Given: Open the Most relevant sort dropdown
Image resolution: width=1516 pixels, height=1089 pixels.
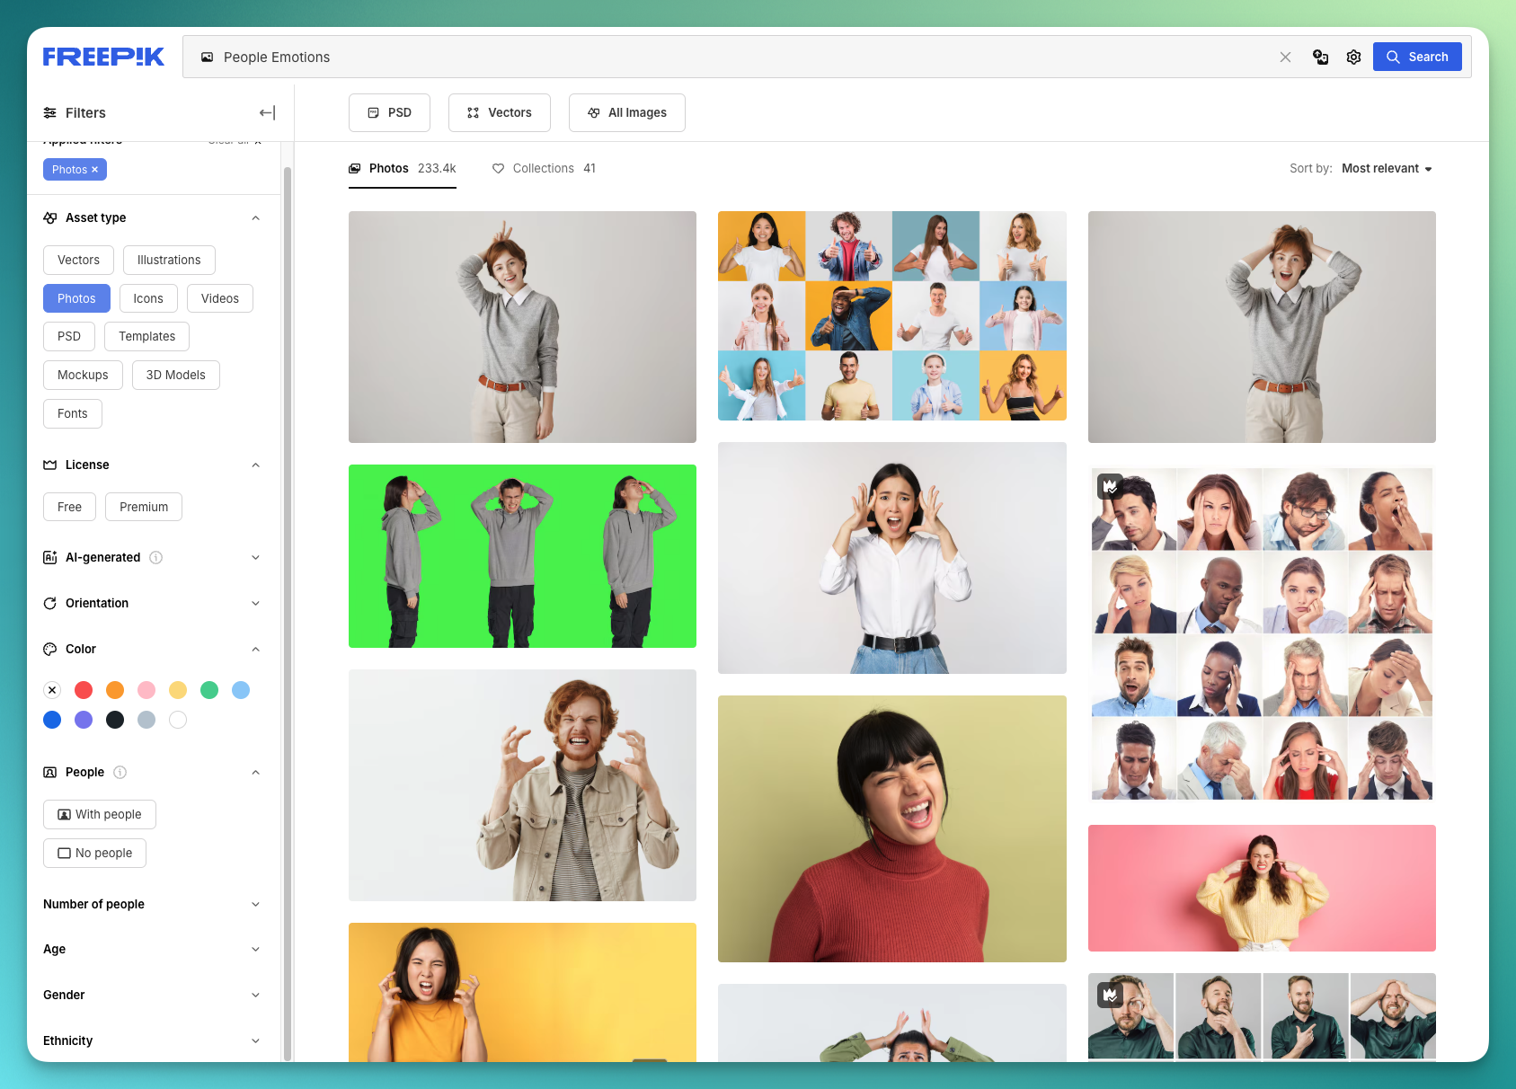Looking at the screenshot, I should pos(1387,168).
